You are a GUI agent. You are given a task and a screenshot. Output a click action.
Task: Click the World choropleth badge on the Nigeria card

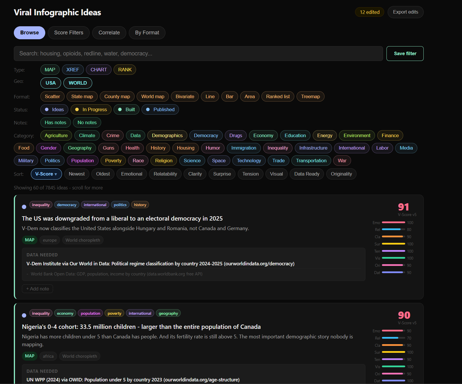coord(80,356)
